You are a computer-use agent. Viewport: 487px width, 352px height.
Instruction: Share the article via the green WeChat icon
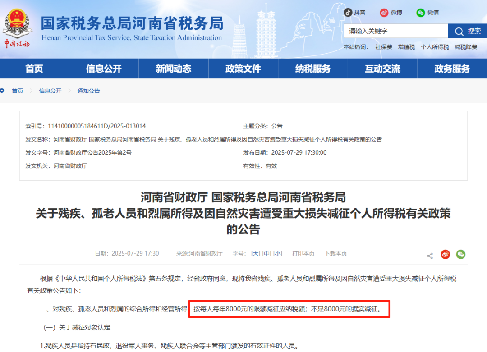pos(460,254)
